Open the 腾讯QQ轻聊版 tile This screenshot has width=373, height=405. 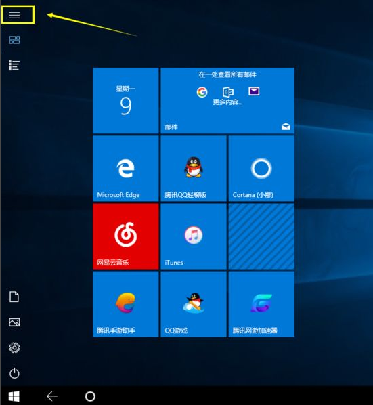pyautogui.click(x=194, y=169)
